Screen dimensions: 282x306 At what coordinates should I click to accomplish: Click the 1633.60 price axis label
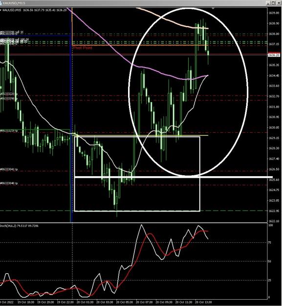coord(274,86)
